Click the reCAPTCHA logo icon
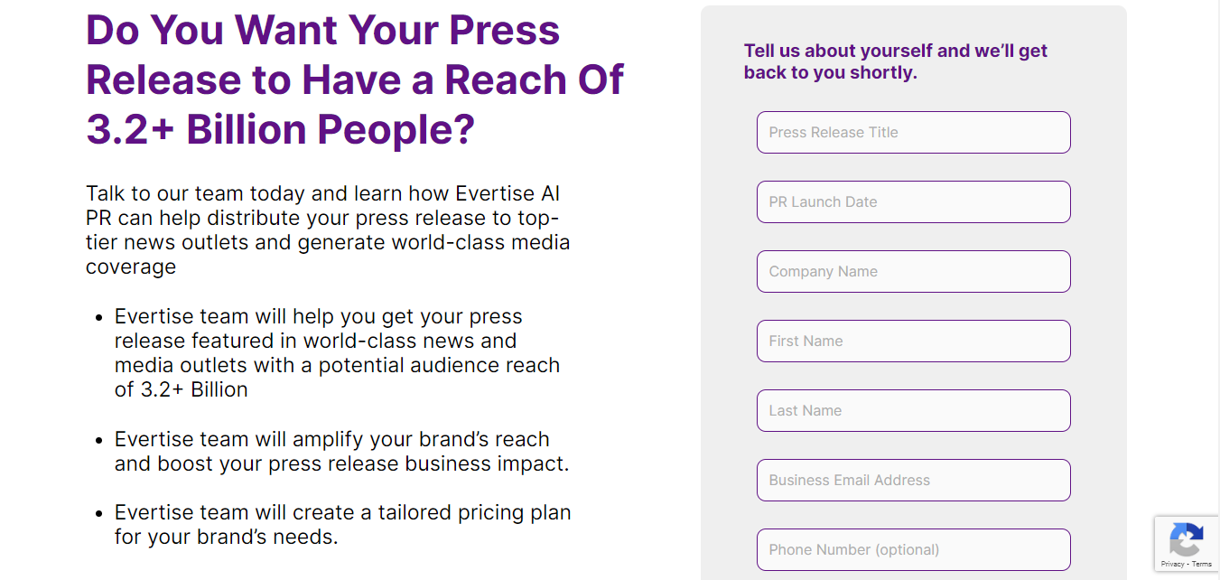This screenshot has width=1220, height=580. click(1186, 540)
